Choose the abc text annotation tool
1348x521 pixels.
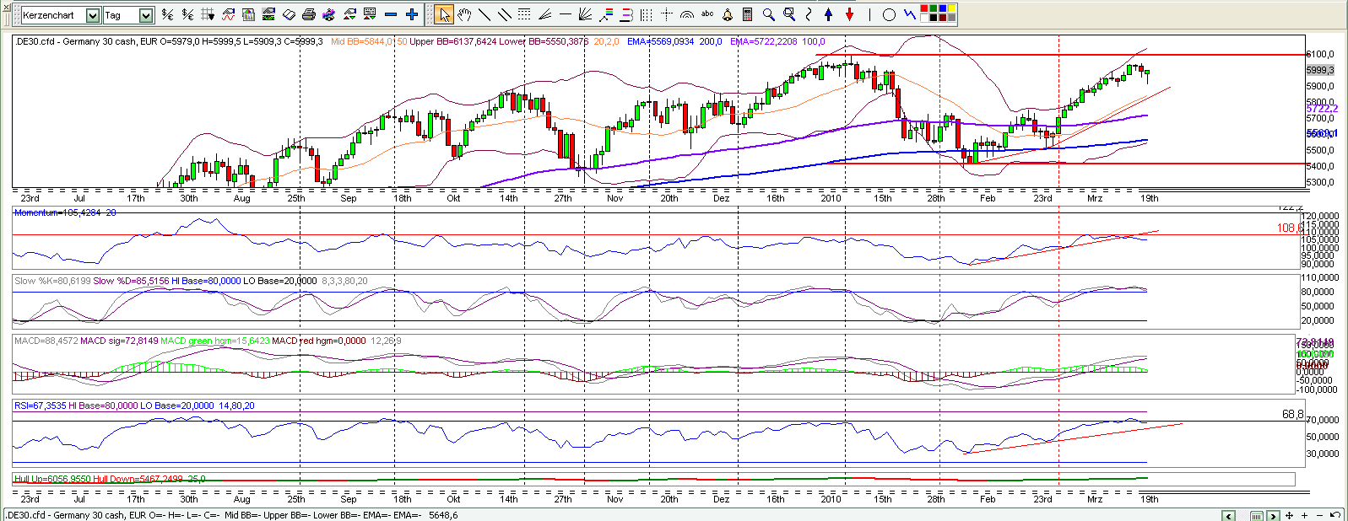[707, 13]
